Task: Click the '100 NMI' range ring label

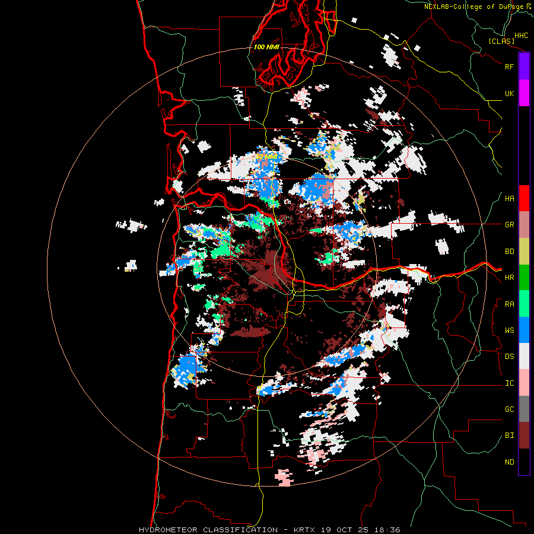Action: coord(266,47)
